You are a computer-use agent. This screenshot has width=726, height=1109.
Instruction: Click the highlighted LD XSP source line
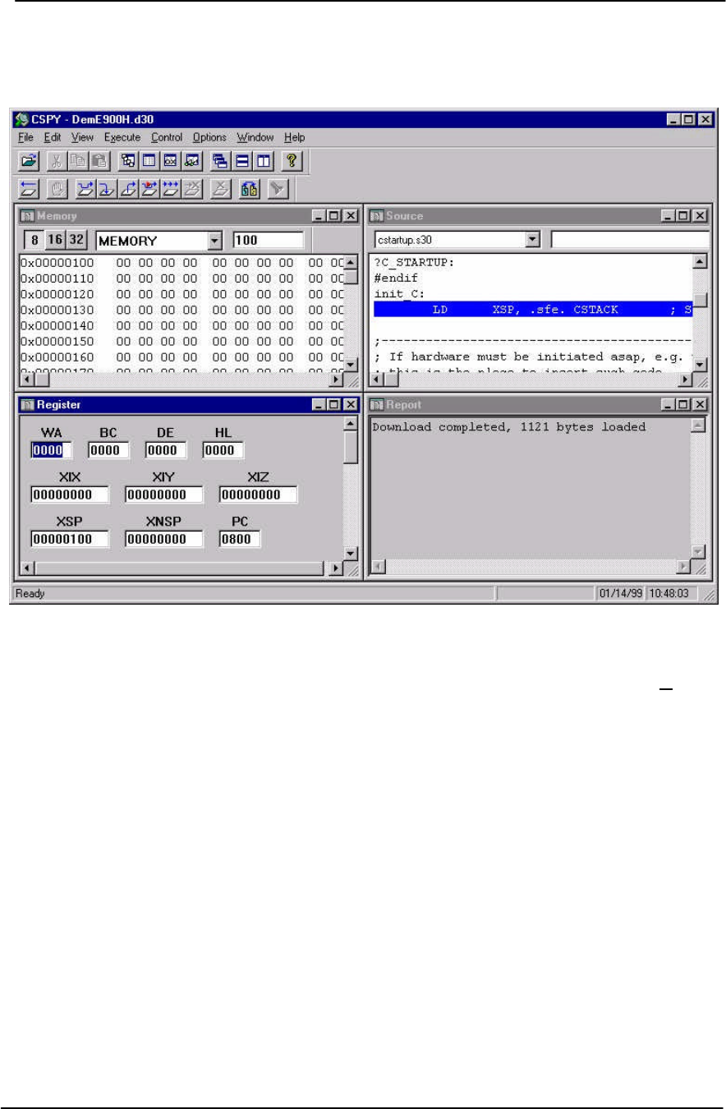click(x=533, y=310)
